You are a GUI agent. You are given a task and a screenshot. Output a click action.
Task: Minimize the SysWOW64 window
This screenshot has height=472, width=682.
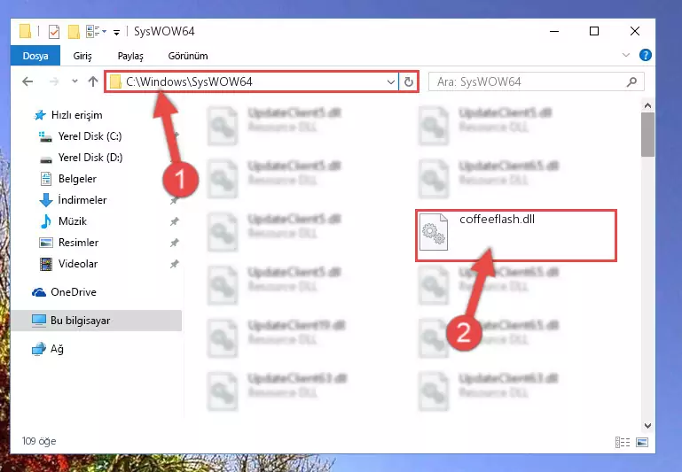(554, 31)
